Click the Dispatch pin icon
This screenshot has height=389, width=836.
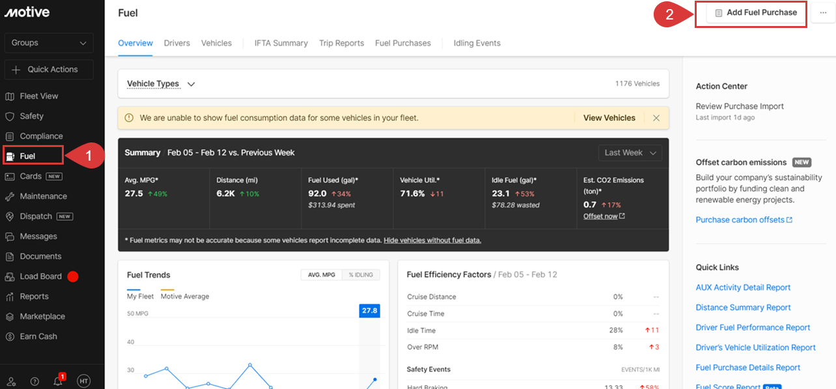coord(10,217)
